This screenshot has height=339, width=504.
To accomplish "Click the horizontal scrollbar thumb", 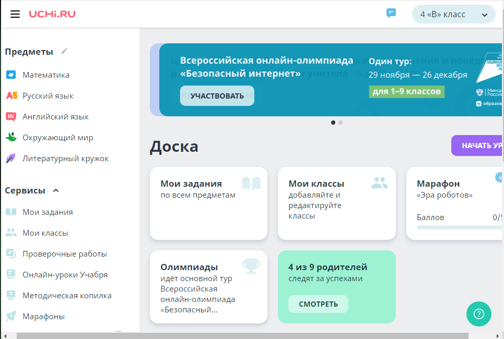I will click(x=242, y=336).
